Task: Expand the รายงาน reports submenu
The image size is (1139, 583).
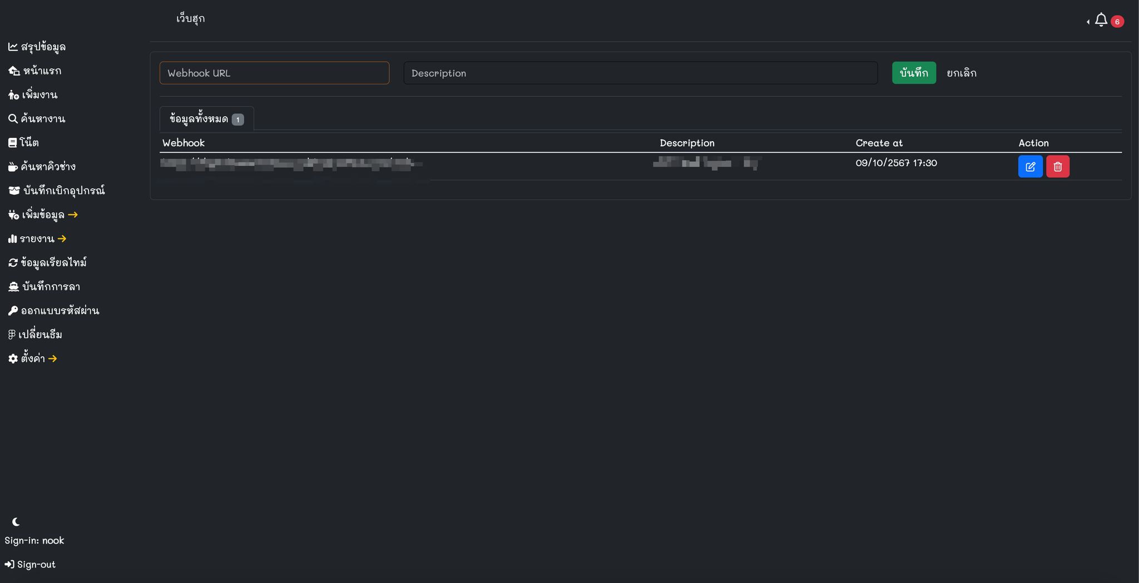Action: tap(37, 239)
